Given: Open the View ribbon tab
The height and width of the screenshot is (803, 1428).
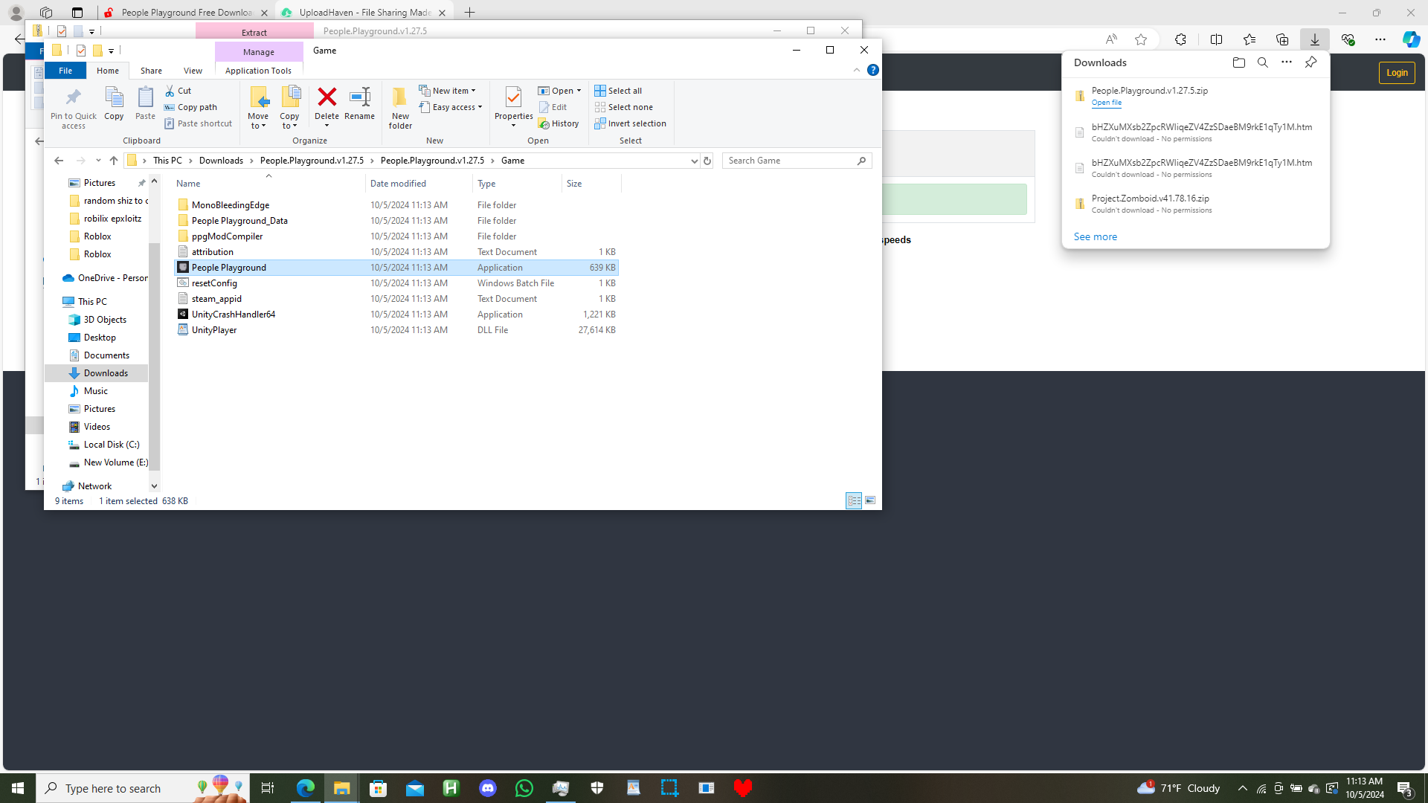Looking at the screenshot, I should coord(193,71).
